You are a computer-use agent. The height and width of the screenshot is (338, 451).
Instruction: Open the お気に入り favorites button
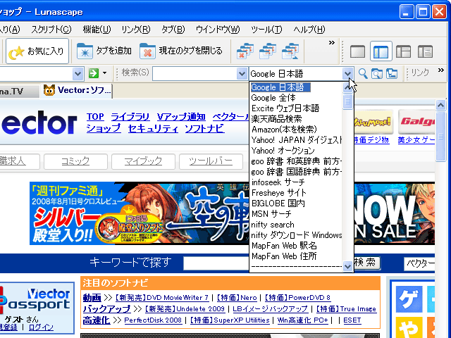pos(37,51)
